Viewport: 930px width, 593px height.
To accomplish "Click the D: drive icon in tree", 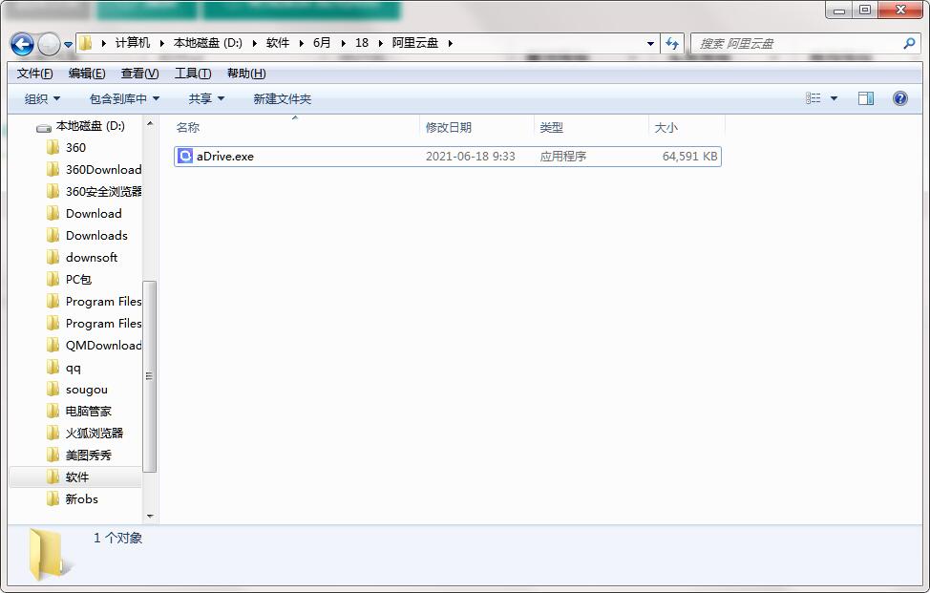I will point(44,127).
